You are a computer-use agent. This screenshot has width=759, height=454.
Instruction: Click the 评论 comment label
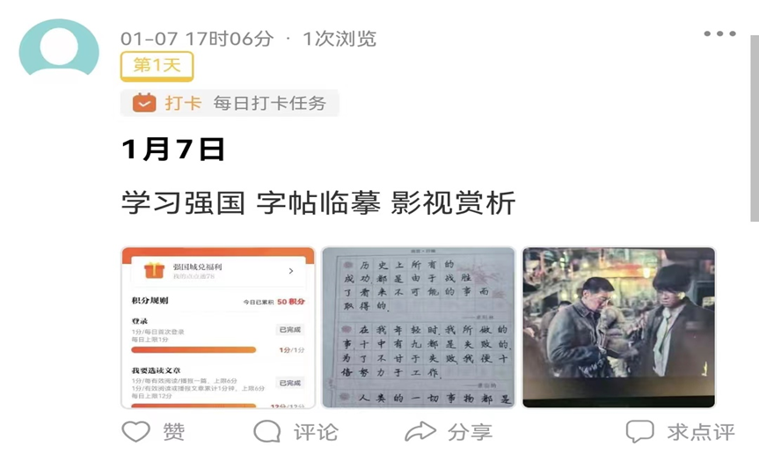pyautogui.click(x=316, y=432)
